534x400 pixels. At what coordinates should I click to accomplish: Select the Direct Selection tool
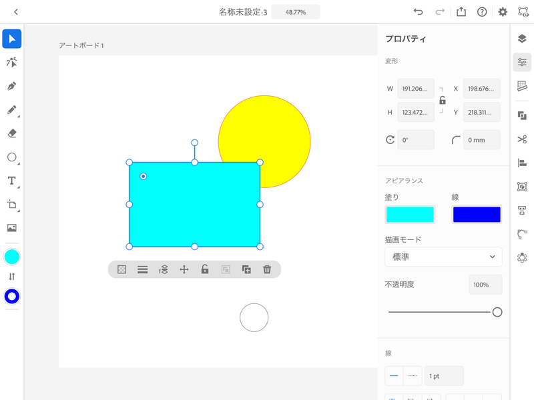(12, 63)
